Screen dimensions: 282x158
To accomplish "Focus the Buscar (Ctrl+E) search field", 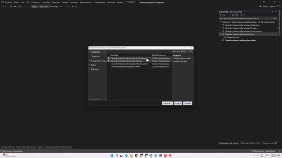I will pos(181,52).
